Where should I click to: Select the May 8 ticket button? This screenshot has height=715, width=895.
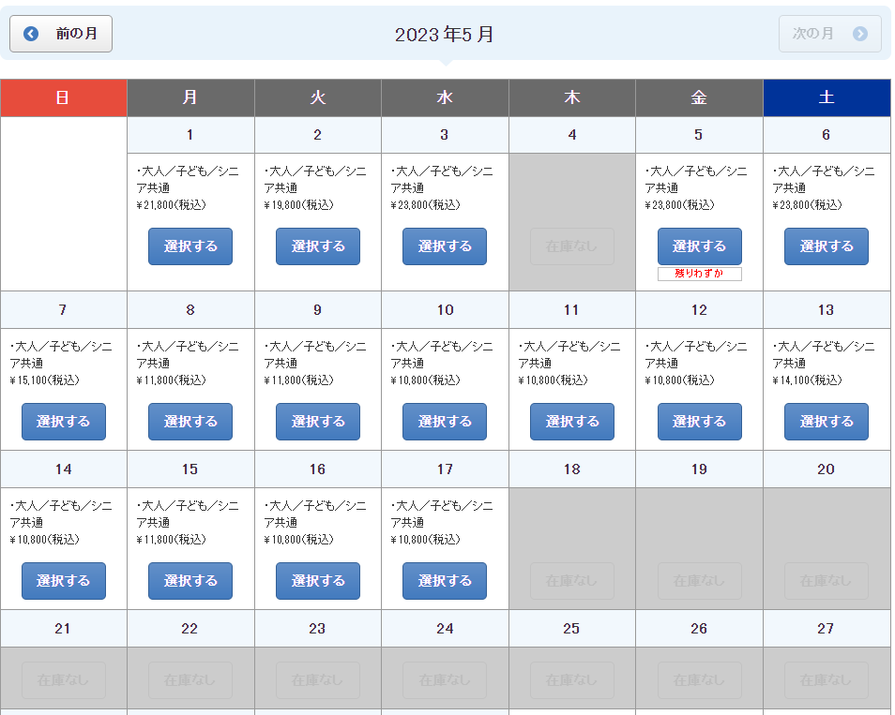coord(190,422)
